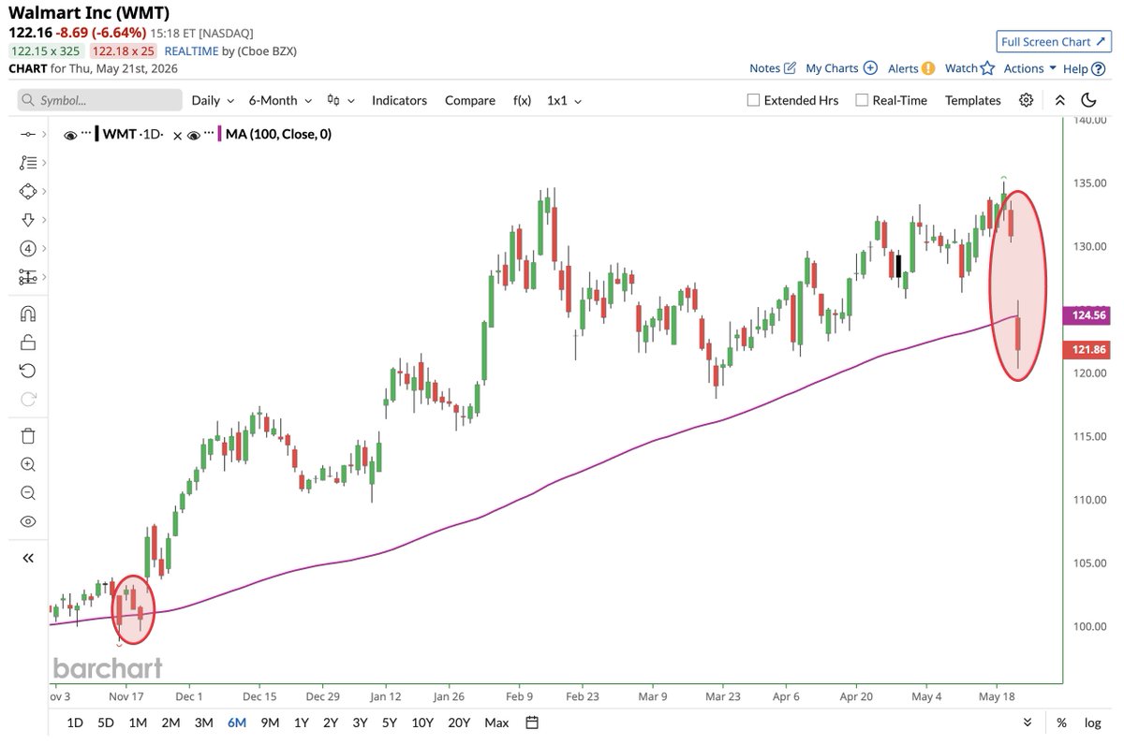Click the Alerts exclamation icon
1124x745 pixels.
click(x=928, y=68)
